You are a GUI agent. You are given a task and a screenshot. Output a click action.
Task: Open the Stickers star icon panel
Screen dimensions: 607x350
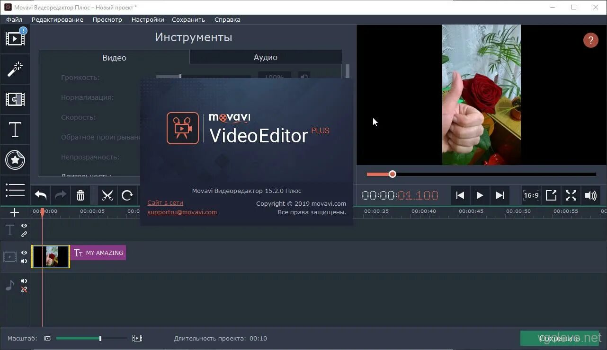pos(15,160)
